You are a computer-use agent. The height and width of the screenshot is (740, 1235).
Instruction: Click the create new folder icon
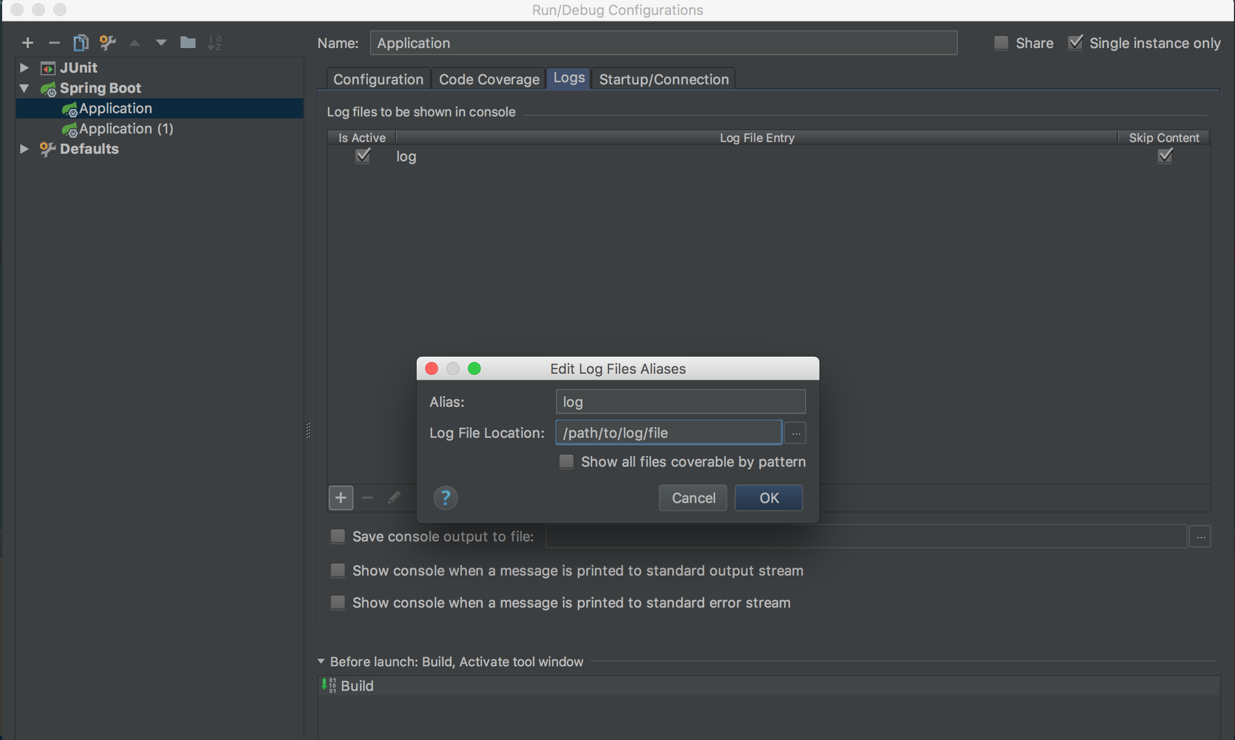(x=187, y=43)
